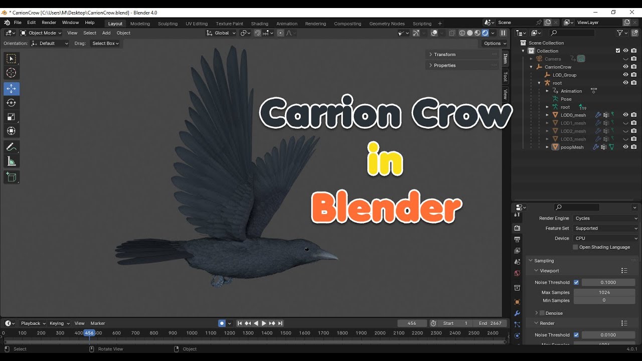Enable the Denoise checkbox
This screenshot has height=361, width=642.
[542, 313]
